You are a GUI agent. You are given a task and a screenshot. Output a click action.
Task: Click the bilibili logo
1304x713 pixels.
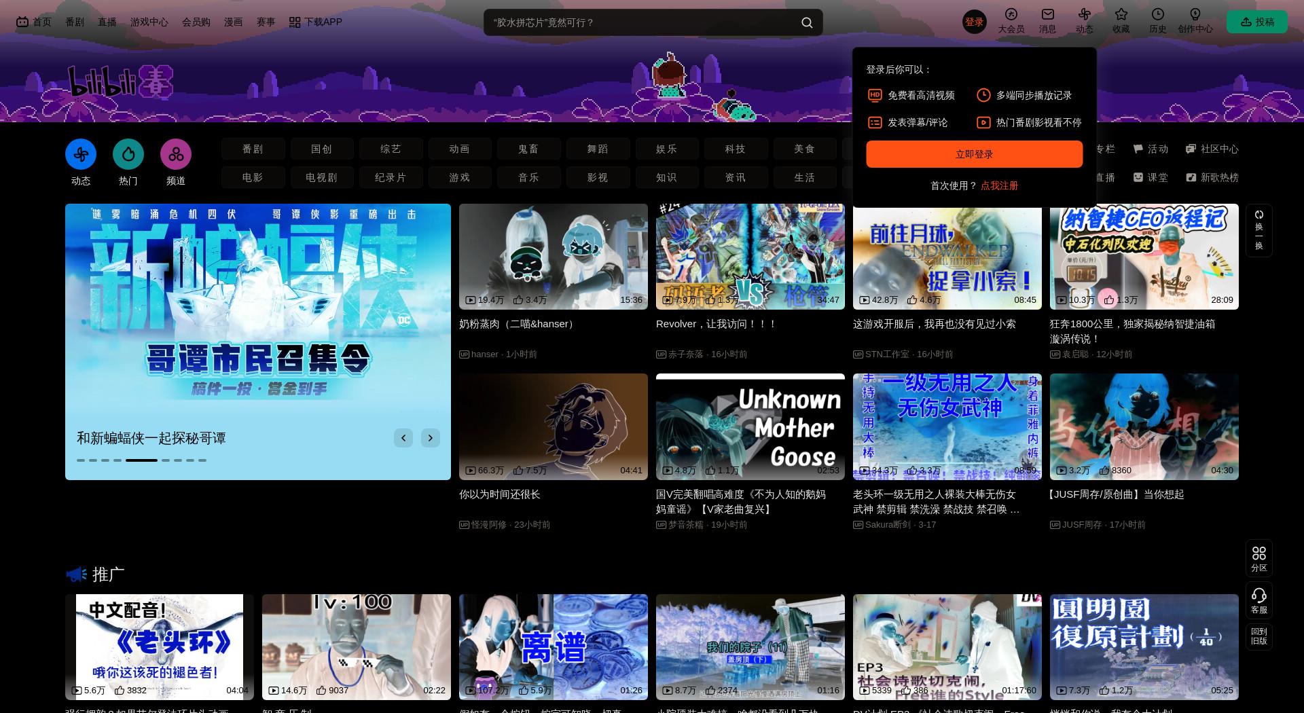click(x=120, y=82)
